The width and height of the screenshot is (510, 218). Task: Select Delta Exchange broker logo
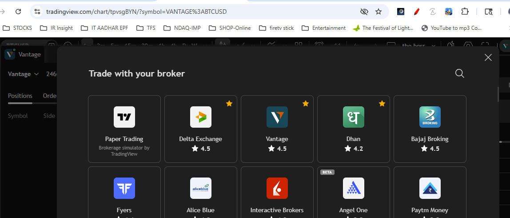pyautogui.click(x=201, y=117)
